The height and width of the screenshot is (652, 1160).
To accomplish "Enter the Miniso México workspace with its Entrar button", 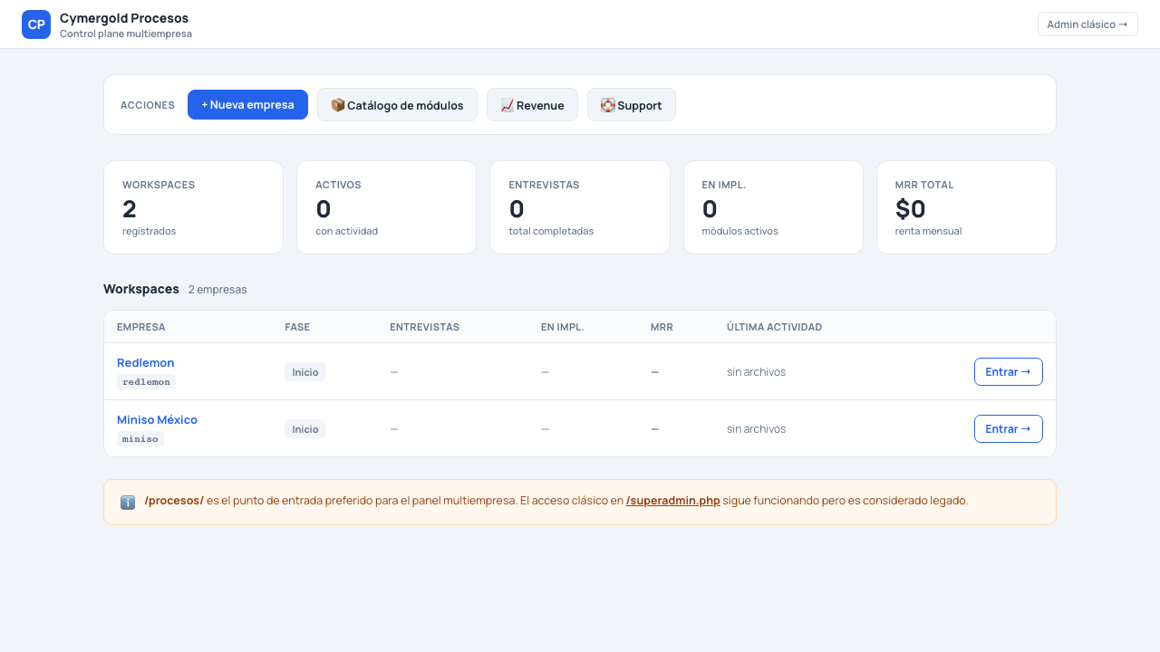I will tap(1008, 428).
